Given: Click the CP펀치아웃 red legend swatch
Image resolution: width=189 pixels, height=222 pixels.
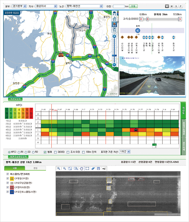Looking at the screenshot, I should [12, 188].
